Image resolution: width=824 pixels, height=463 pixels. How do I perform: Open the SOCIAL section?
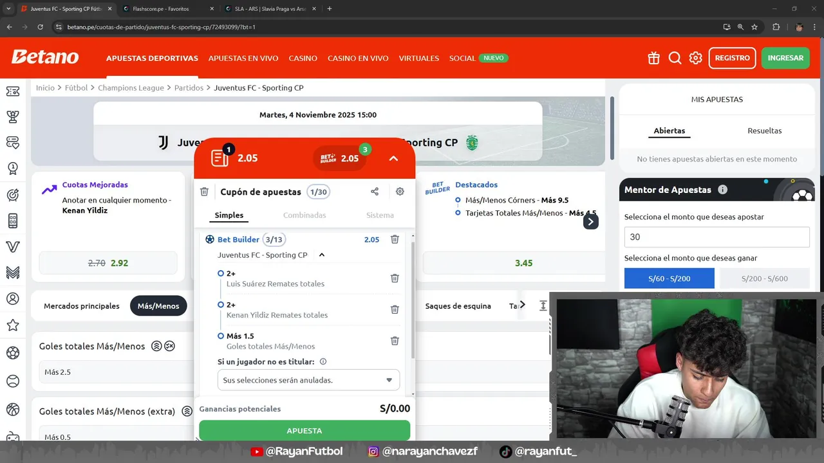pyautogui.click(x=462, y=58)
